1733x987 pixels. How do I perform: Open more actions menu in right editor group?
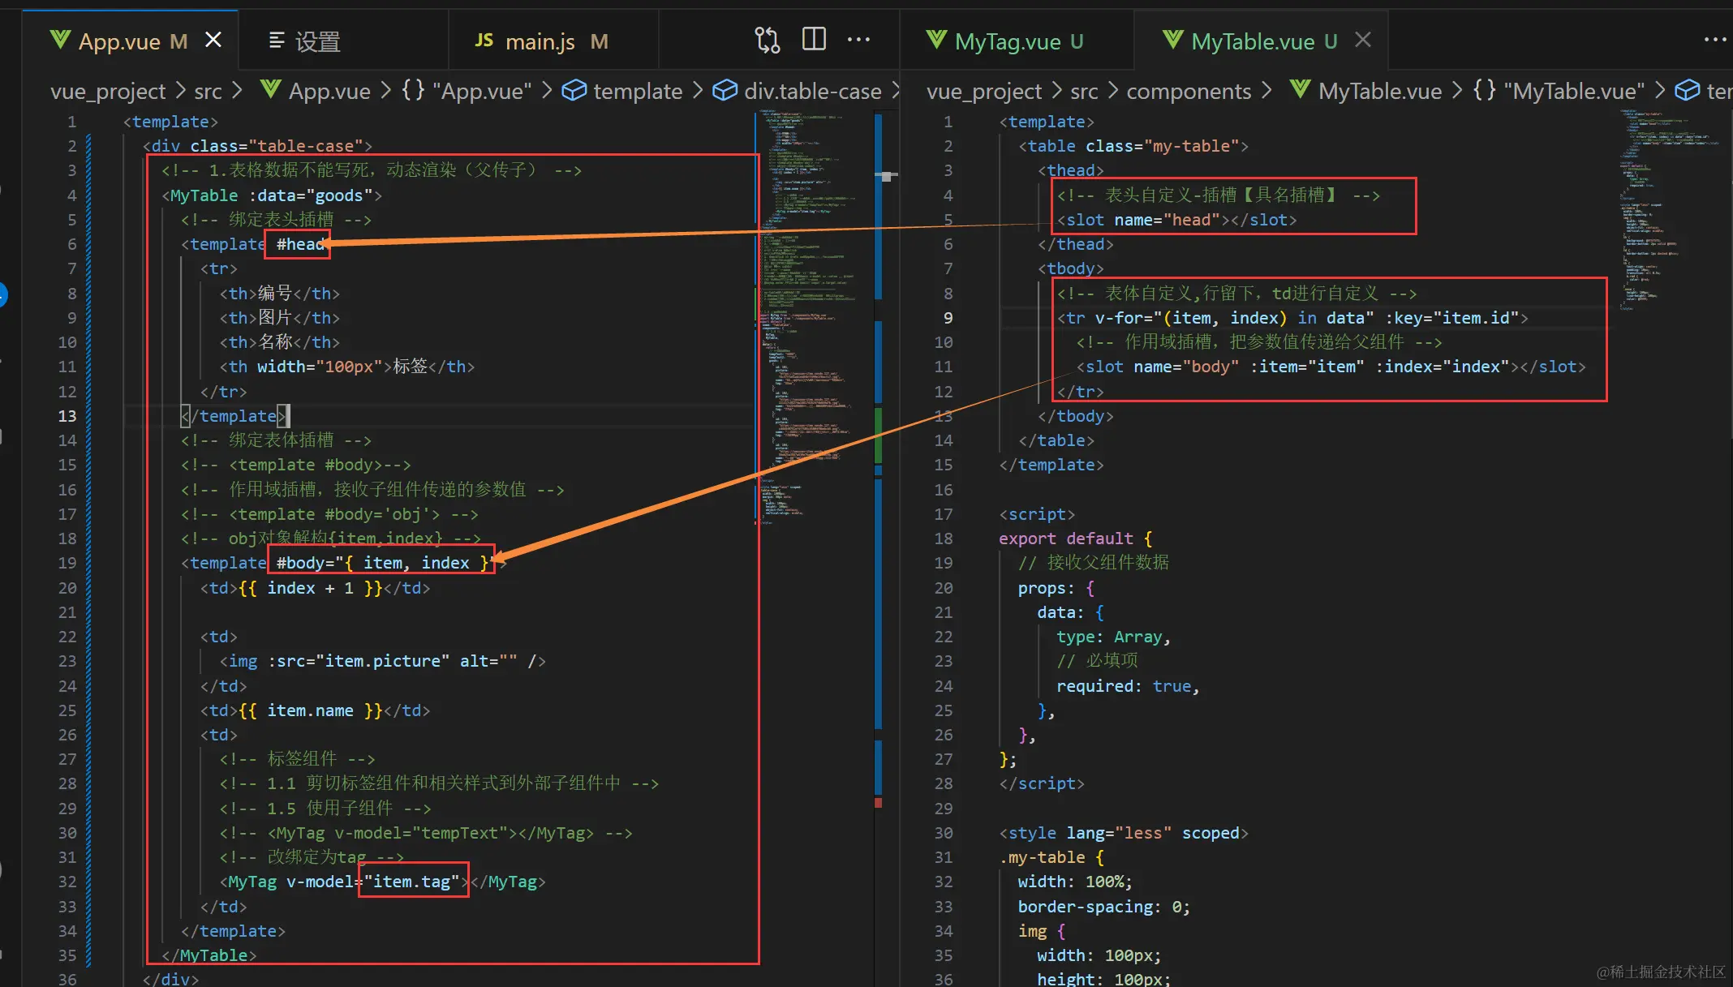coord(1714,40)
